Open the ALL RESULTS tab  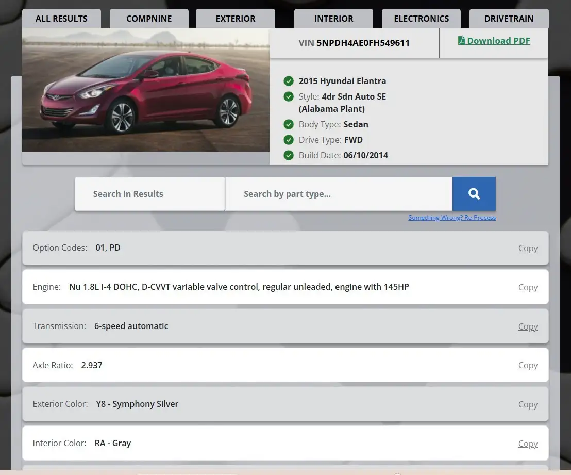click(61, 19)
